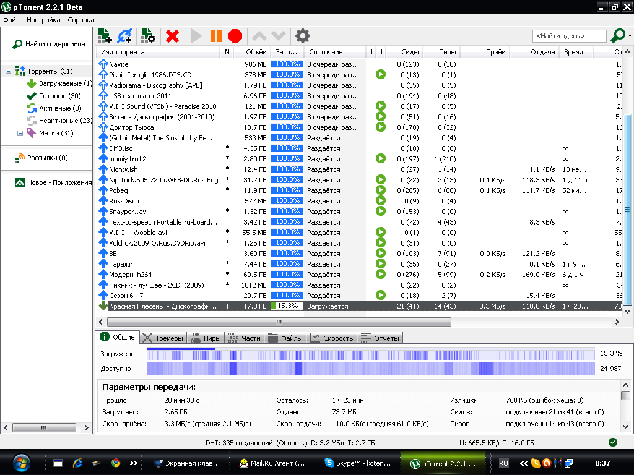Stop the torrent with red stop icon
Screen dimensions: 634x475
[x=235, y=36]
